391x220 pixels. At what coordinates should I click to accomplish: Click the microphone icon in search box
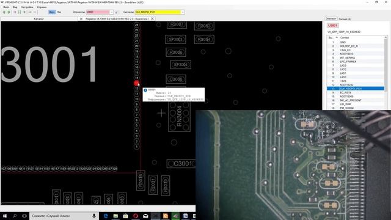tap(94, 216)
